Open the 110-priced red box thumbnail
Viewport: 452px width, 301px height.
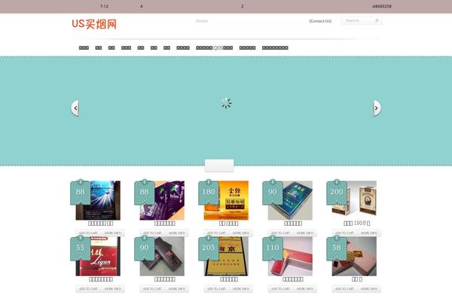point(290,257)
